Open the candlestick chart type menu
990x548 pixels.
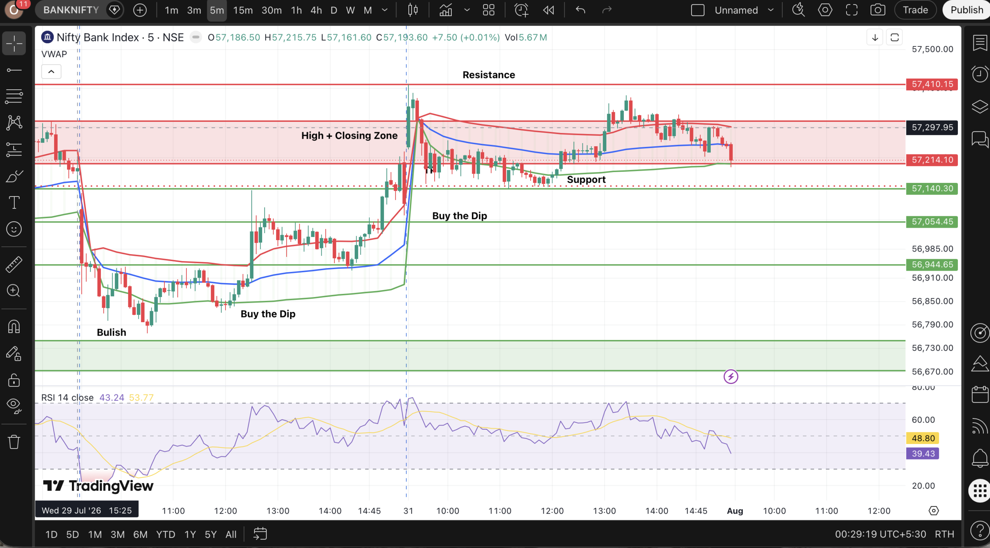point(413,10)
